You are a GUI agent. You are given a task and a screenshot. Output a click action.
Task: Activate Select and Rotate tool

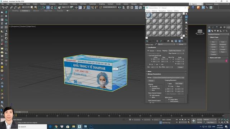52,8
